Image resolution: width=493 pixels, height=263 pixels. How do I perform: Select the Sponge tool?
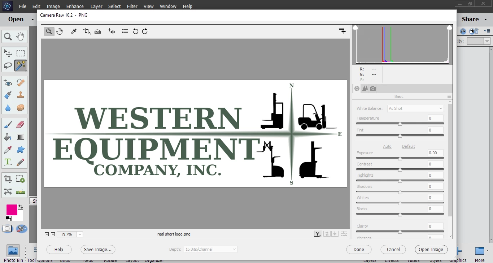[x=21, y=108]
